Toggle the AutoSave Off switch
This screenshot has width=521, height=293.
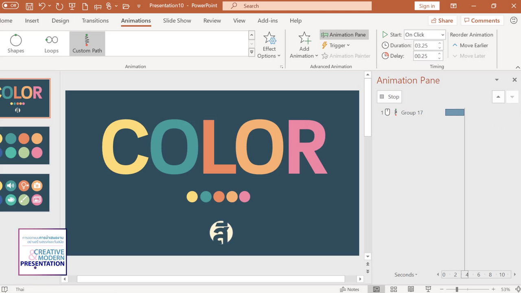(10, 6)
